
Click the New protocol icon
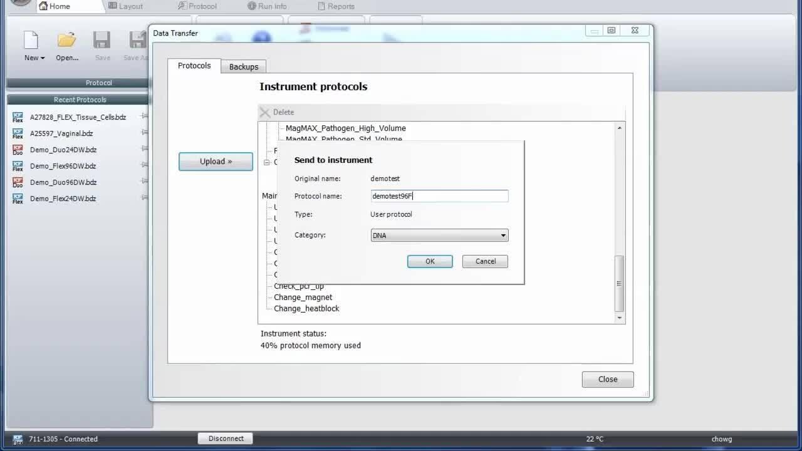pyautogui.click(x=31, y=41)
